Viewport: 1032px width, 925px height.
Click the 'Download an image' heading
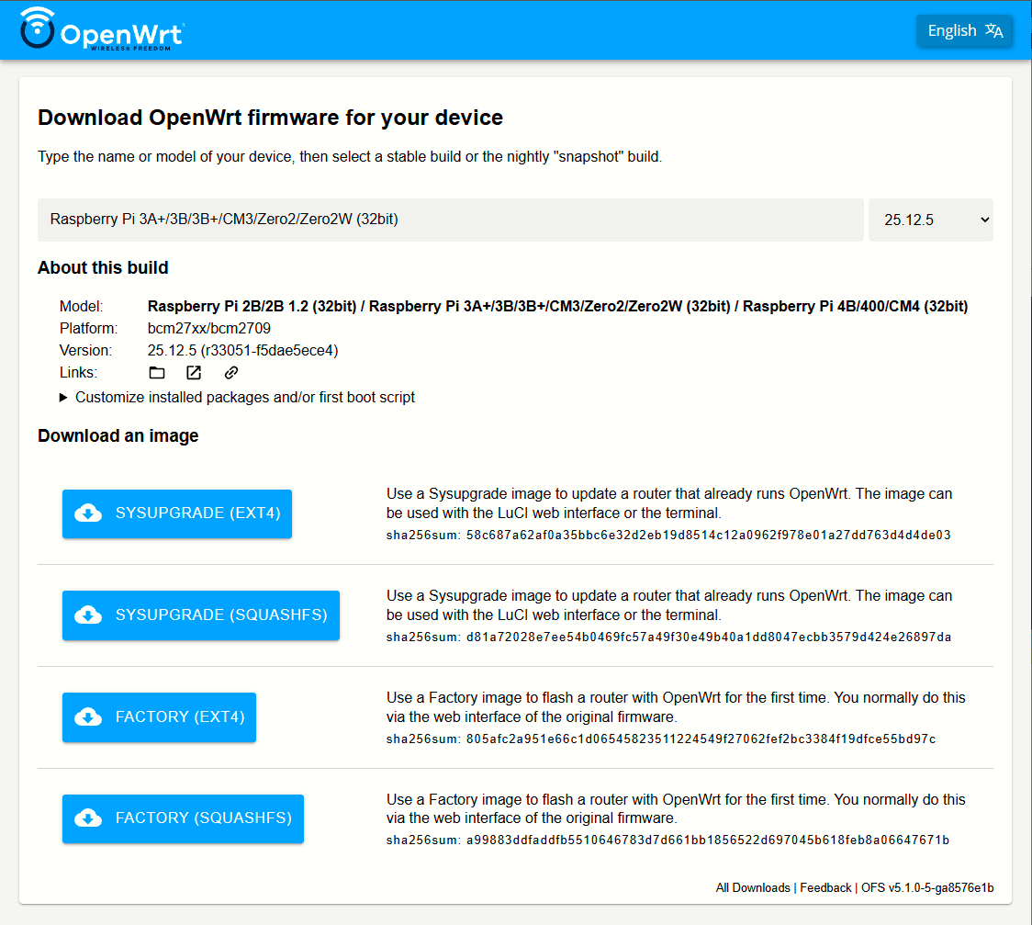(118, 435)
